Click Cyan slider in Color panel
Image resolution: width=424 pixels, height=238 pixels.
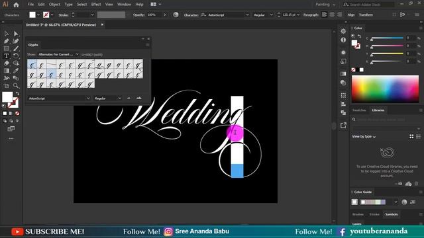387,38
